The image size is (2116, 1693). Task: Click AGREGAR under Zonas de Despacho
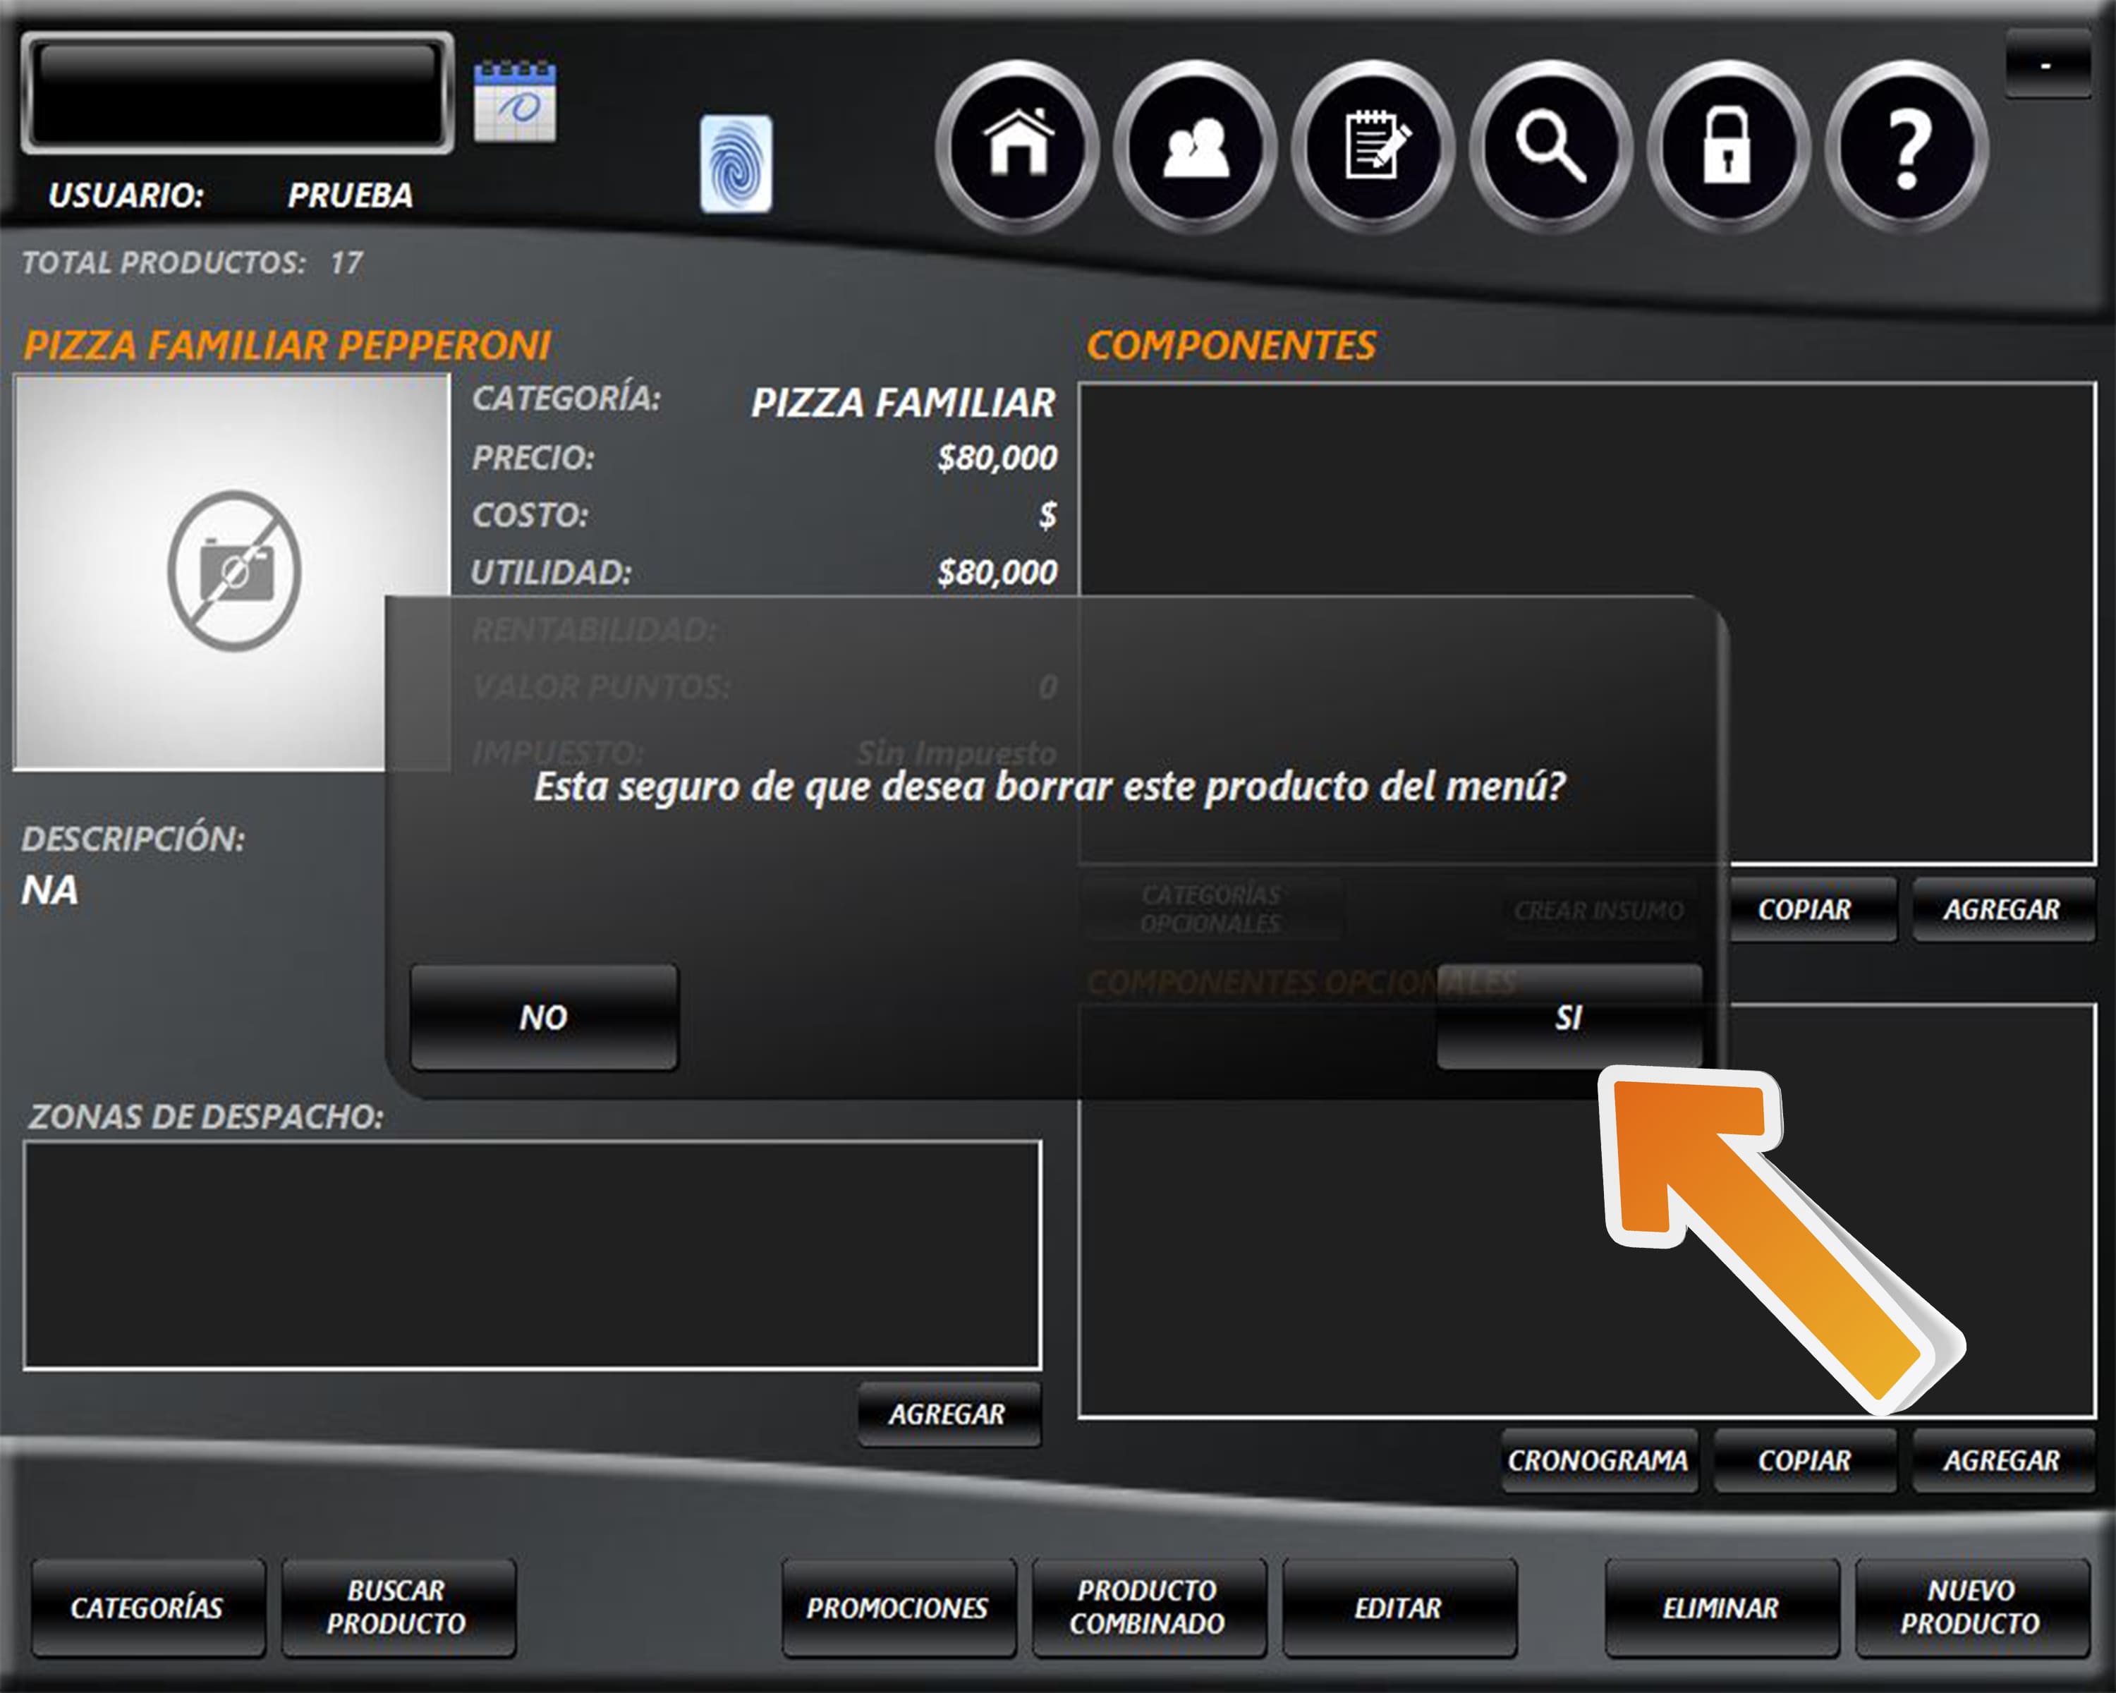[x=948, y=1414]
